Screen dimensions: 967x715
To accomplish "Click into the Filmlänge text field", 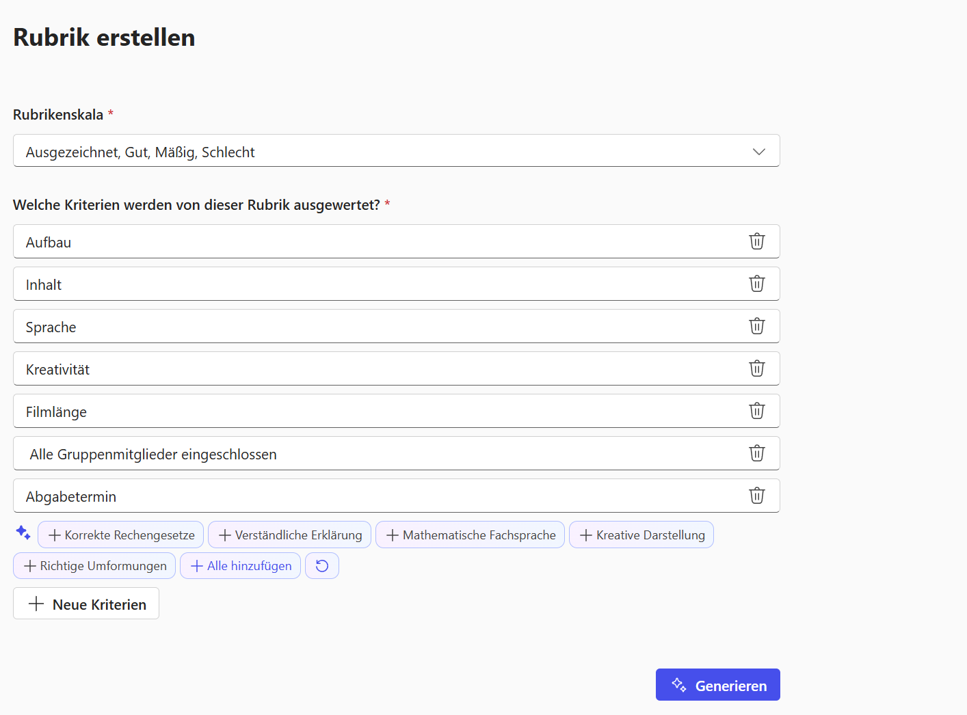I will [x=376, y=412].
